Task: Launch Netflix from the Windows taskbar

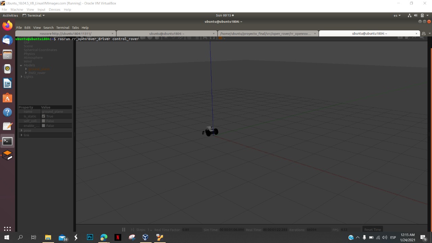Action: pyautogui.click(x=117, y=237)
